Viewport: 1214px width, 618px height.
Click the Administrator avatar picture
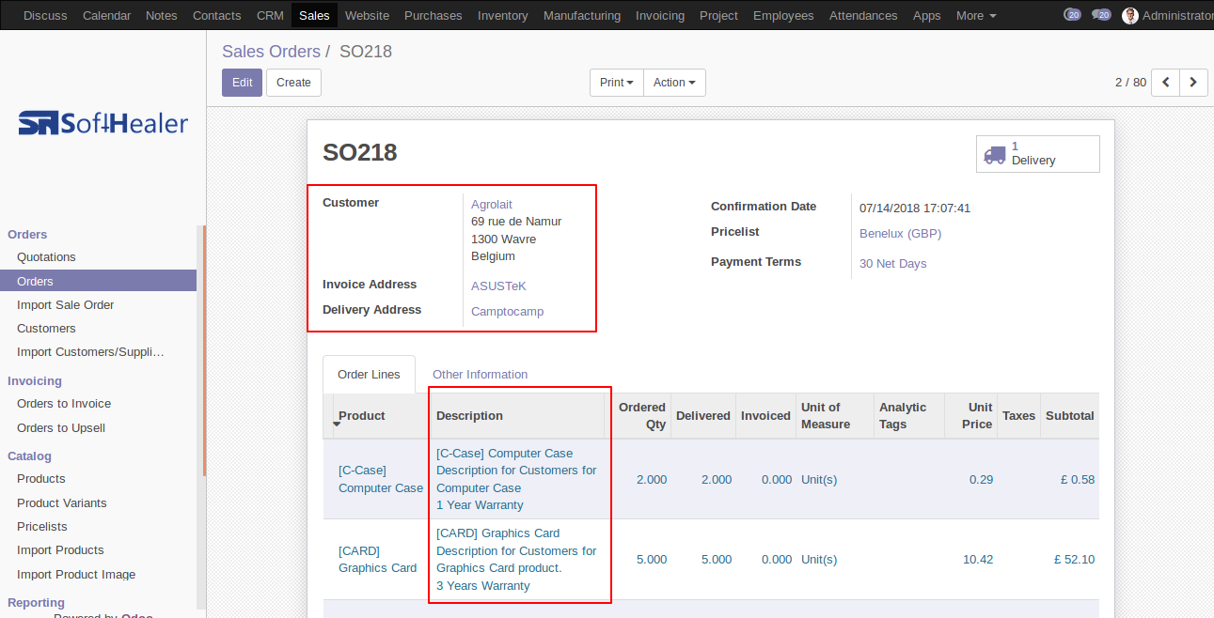(x=1130, y=15)
